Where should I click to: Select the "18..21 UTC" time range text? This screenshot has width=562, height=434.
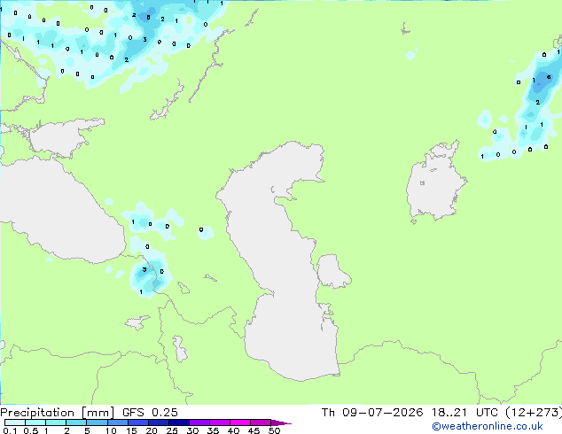coord(464,413)
